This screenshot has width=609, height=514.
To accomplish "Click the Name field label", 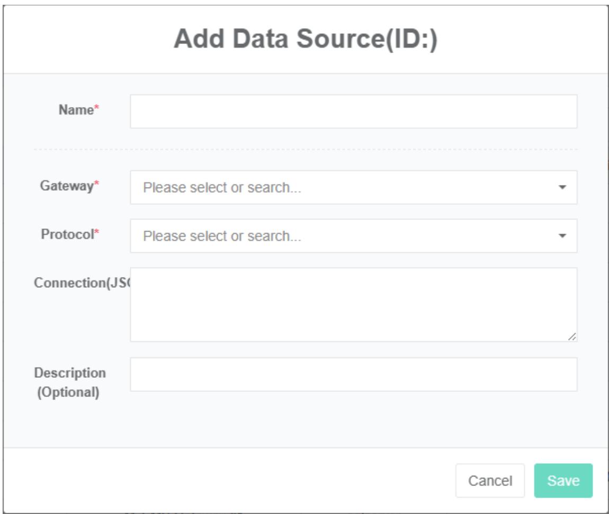I will [76, 110].
